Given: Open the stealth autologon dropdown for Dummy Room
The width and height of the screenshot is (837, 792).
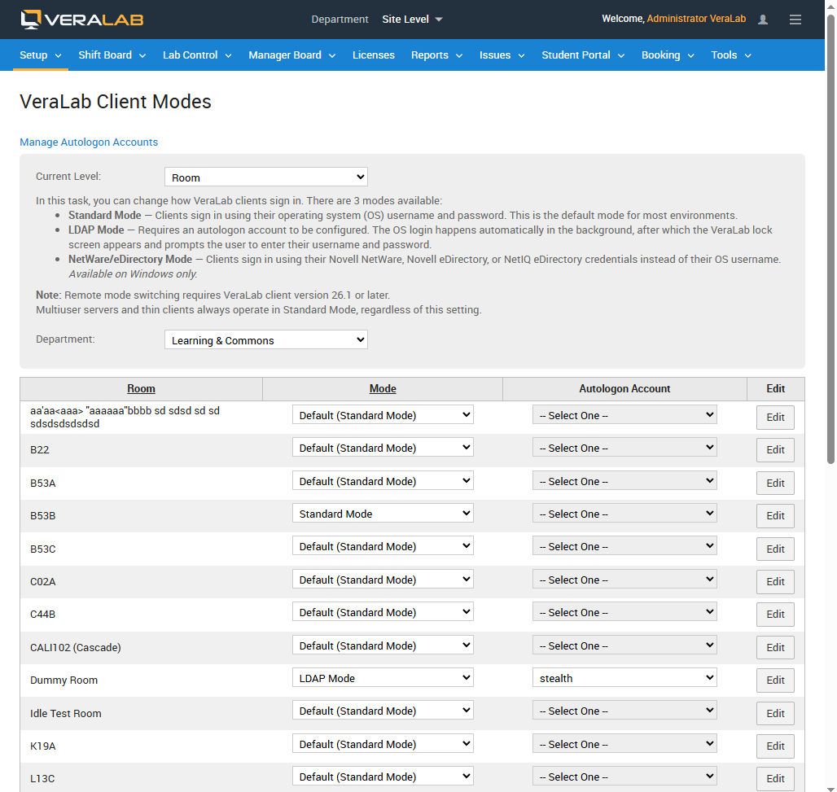Looking at the screenshot, I should pyautogui.click(x=624, y=678).
